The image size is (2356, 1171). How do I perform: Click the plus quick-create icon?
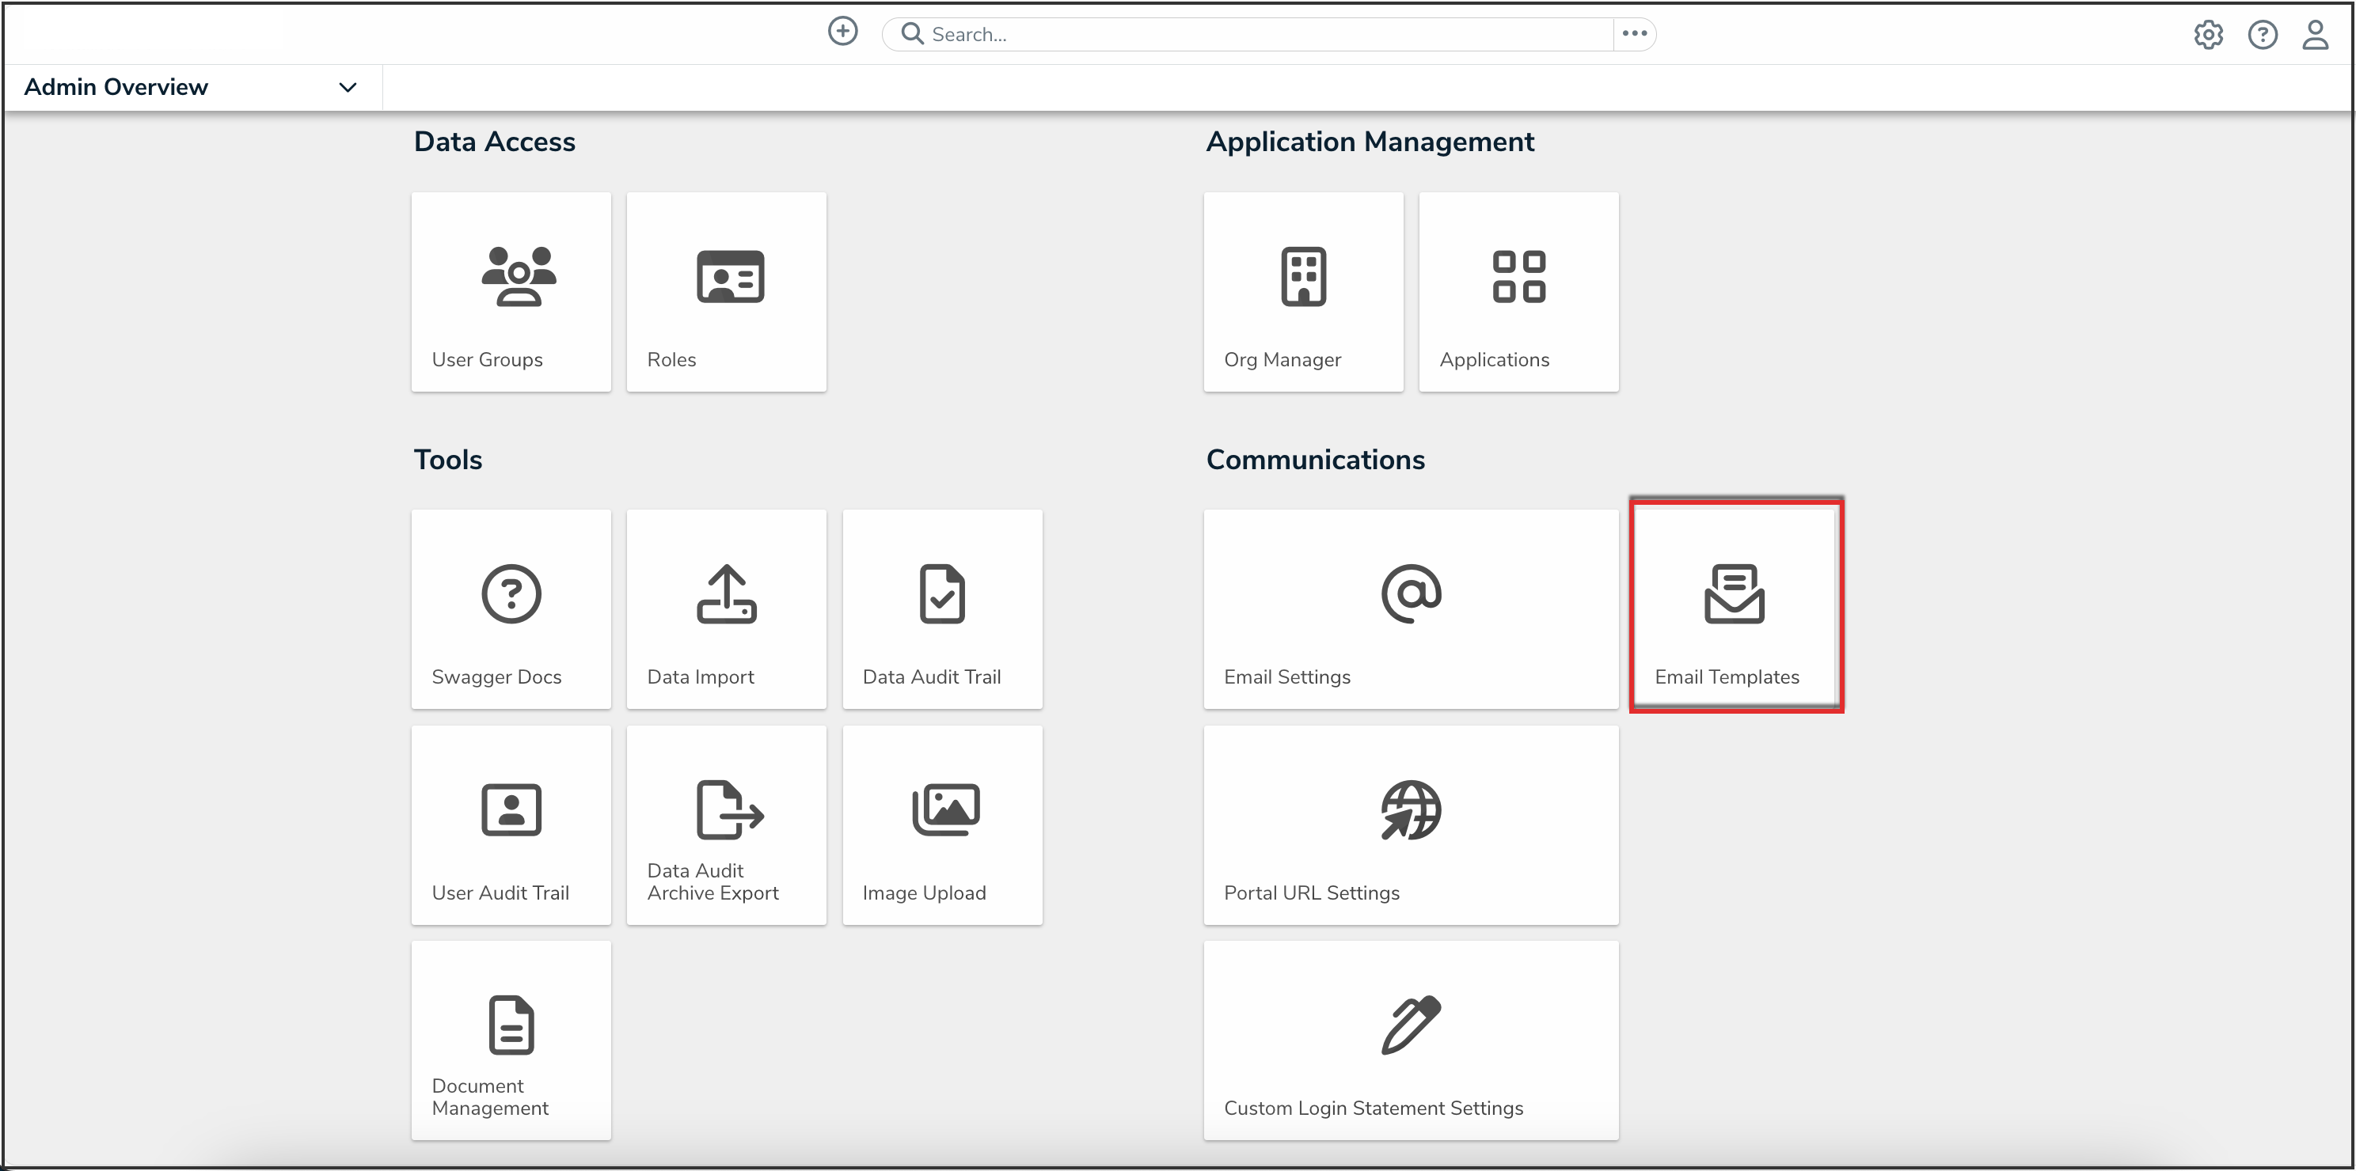tap(842, 31)
